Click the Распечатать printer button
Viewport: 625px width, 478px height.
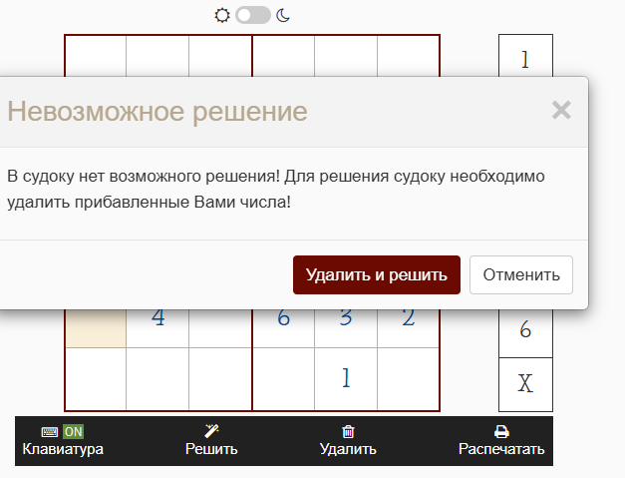[x=501, y=441]
